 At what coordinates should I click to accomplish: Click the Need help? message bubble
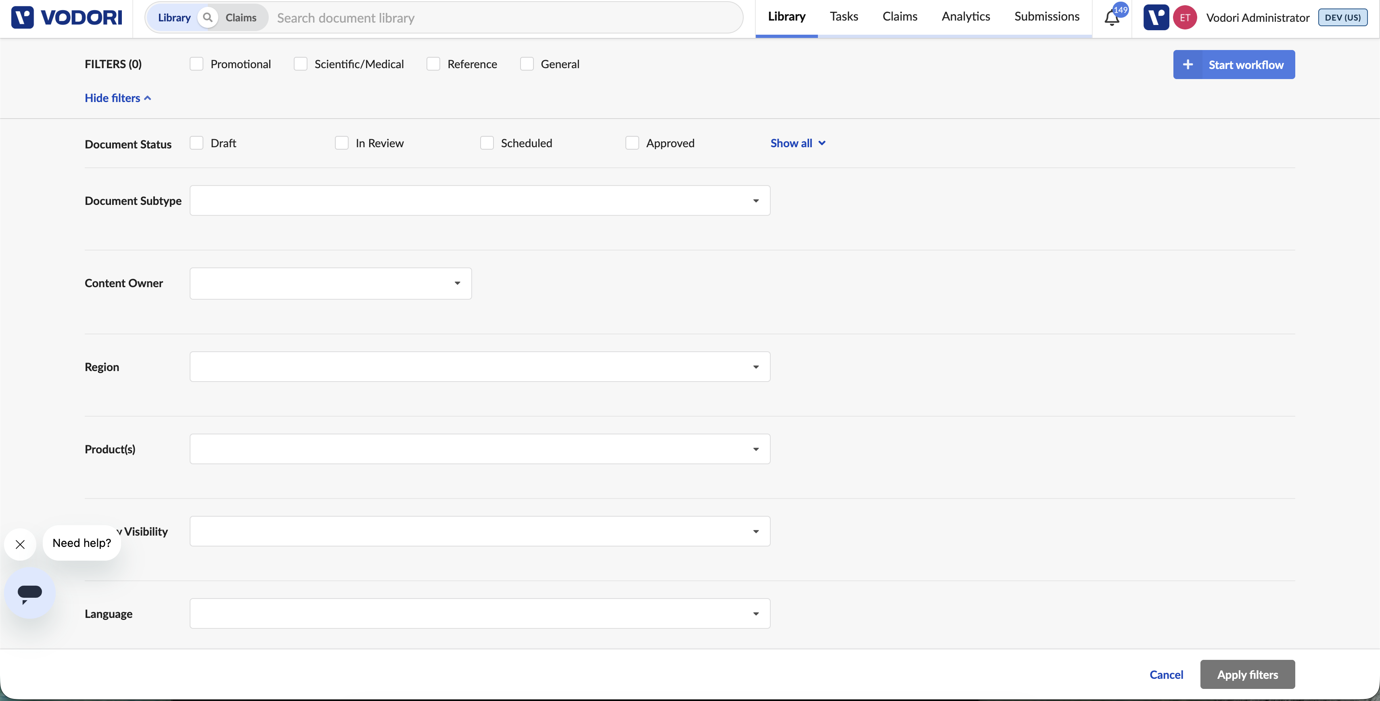(82, 543)
